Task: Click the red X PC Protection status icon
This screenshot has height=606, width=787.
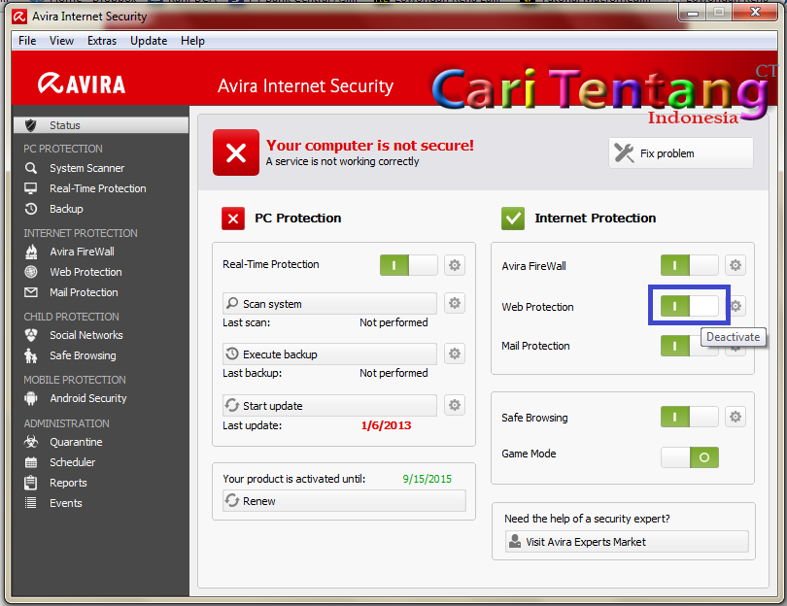Action: [x=233, y=219]
